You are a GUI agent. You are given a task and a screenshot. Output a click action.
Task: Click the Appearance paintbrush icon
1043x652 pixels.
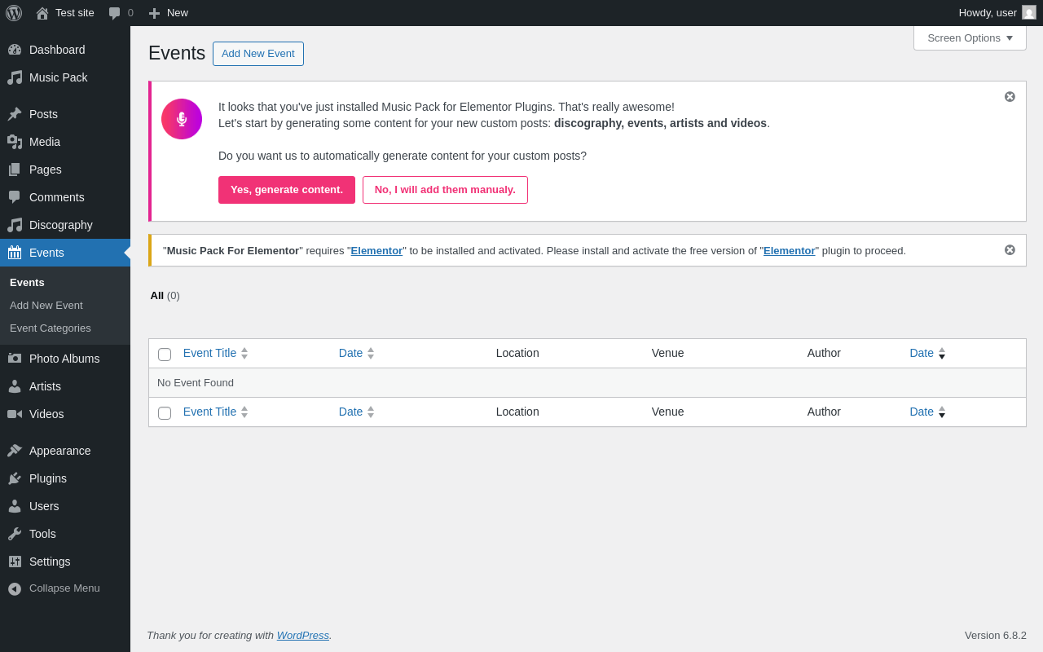tap(15, 451)
